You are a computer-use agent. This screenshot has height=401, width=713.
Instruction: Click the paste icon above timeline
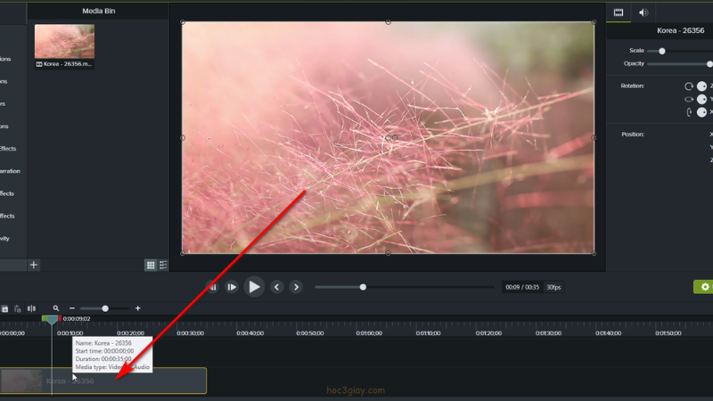(17, 308)
